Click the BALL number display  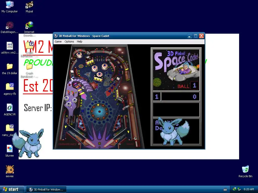point(195,85)
